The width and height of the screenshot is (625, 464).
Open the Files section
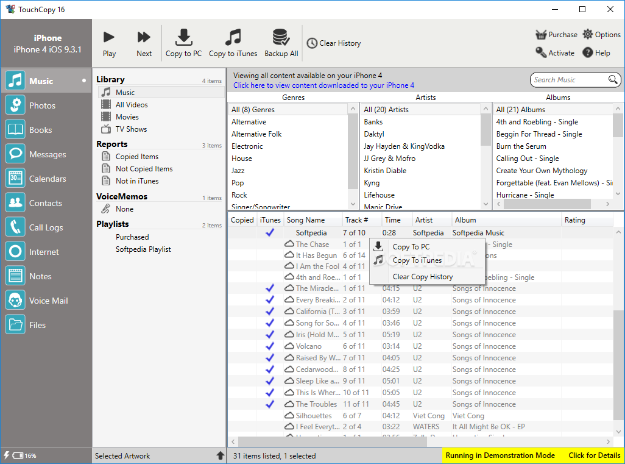coord(46,325)
